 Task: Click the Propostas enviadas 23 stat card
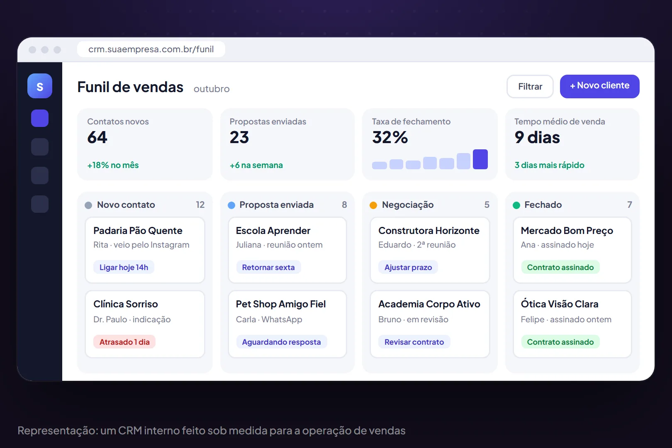pos(287,144)
